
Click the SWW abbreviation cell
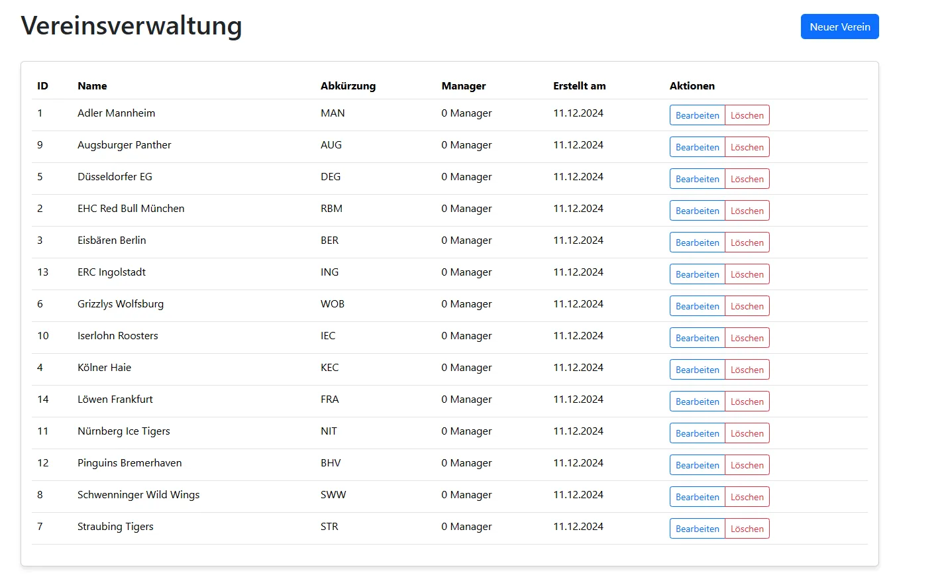coord(333,494)
